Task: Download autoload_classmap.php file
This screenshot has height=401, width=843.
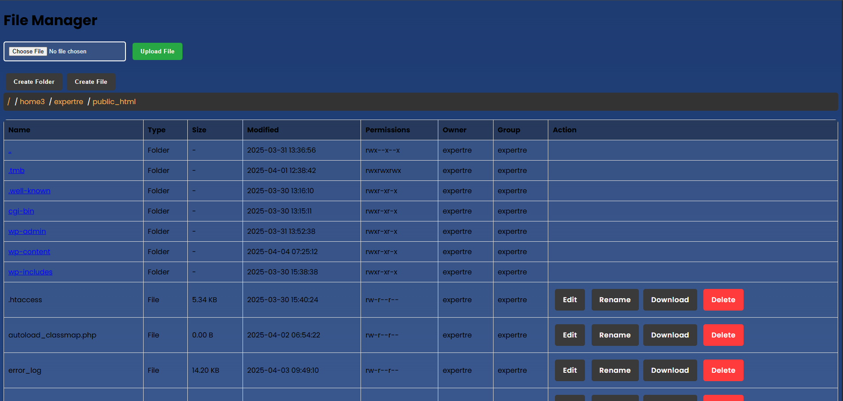Action: [669, 335]
